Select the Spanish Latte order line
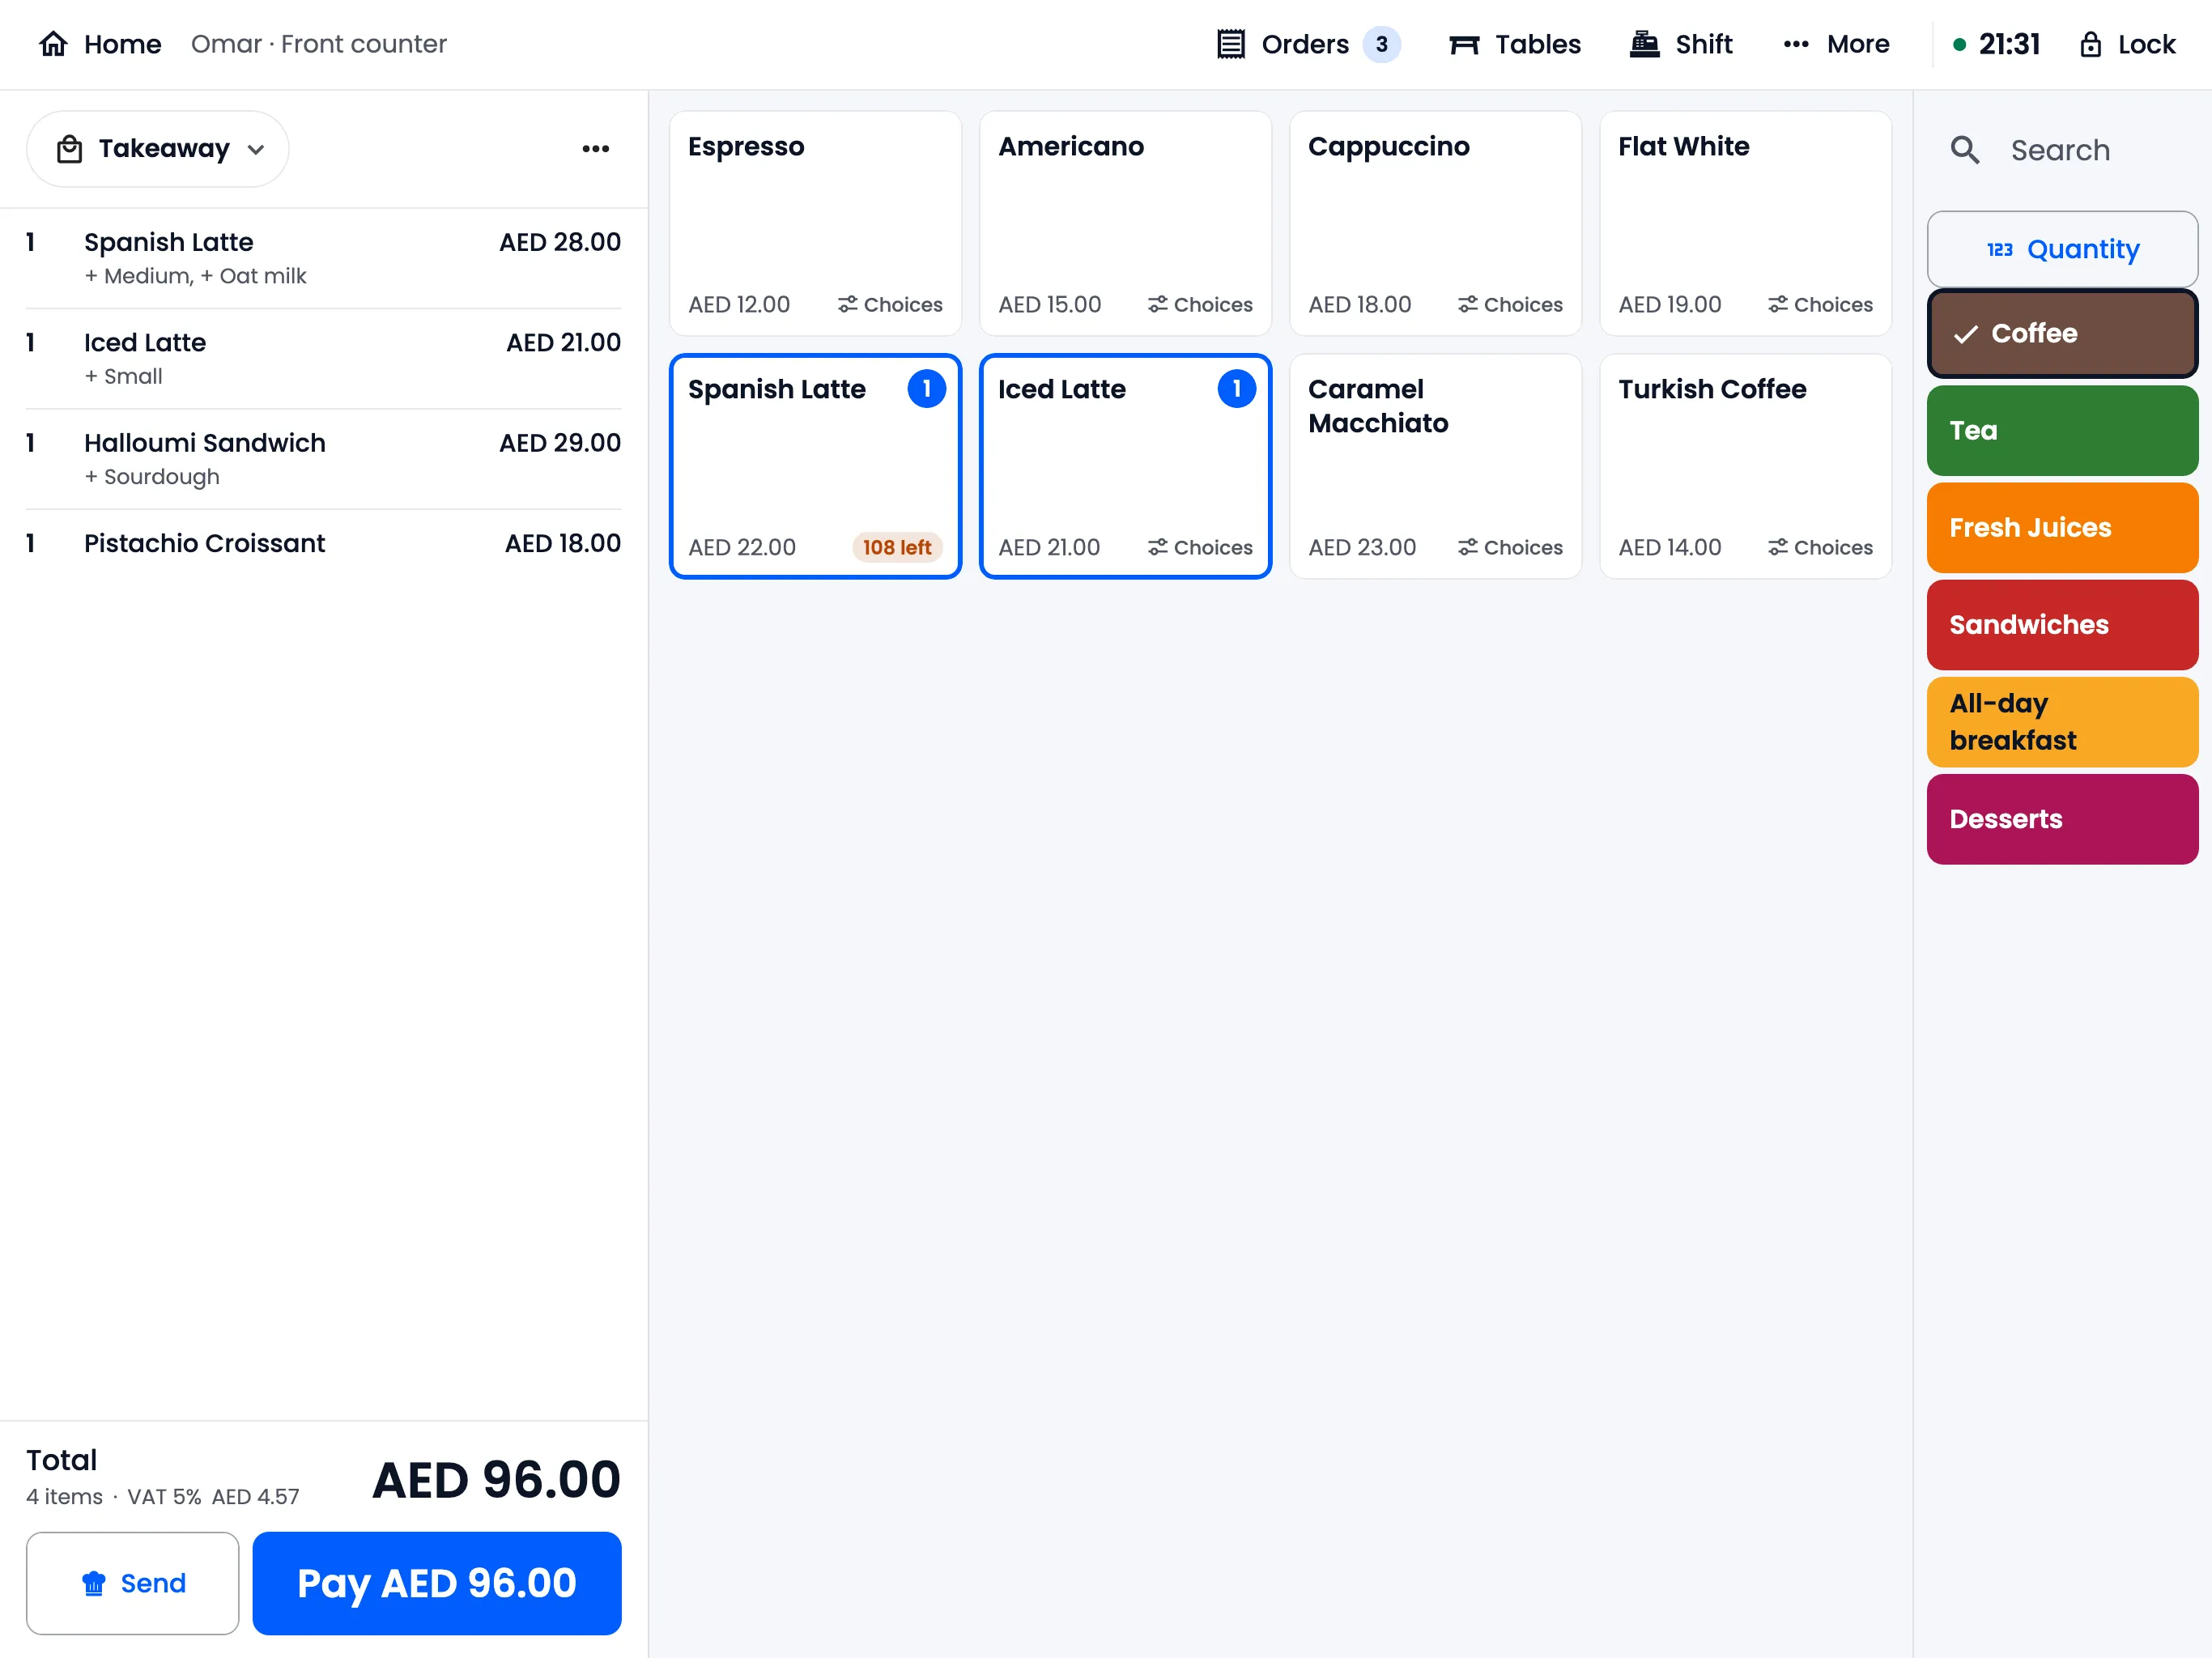 (323, 258)
